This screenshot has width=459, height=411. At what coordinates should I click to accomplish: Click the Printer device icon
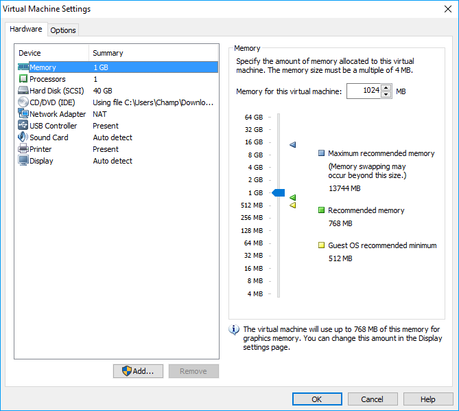(x=23, y=148)
